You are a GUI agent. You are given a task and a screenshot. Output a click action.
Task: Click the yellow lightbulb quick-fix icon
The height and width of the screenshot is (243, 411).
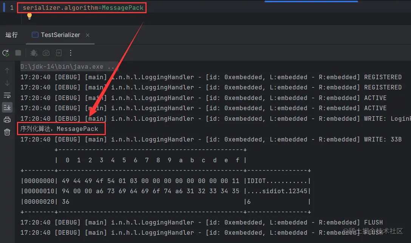(29, 16)
